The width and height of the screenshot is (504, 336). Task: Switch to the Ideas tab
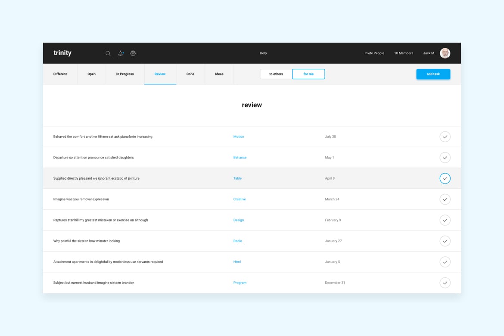[219, 74]
